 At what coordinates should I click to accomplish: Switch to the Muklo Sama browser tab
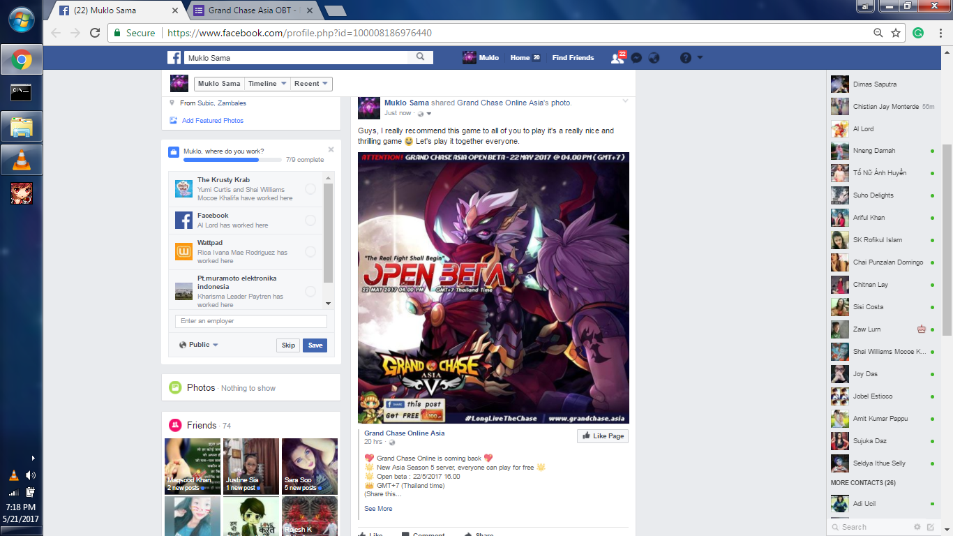tap(117, 10)
